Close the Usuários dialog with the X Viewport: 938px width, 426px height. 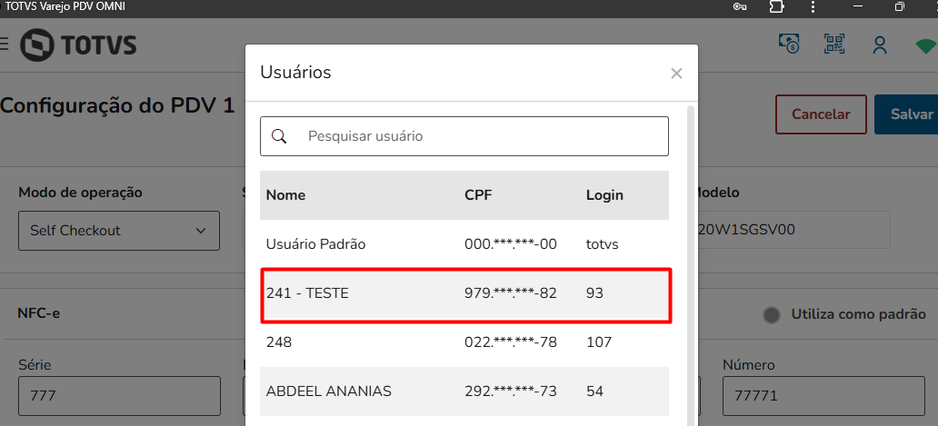tap(676, 74)
